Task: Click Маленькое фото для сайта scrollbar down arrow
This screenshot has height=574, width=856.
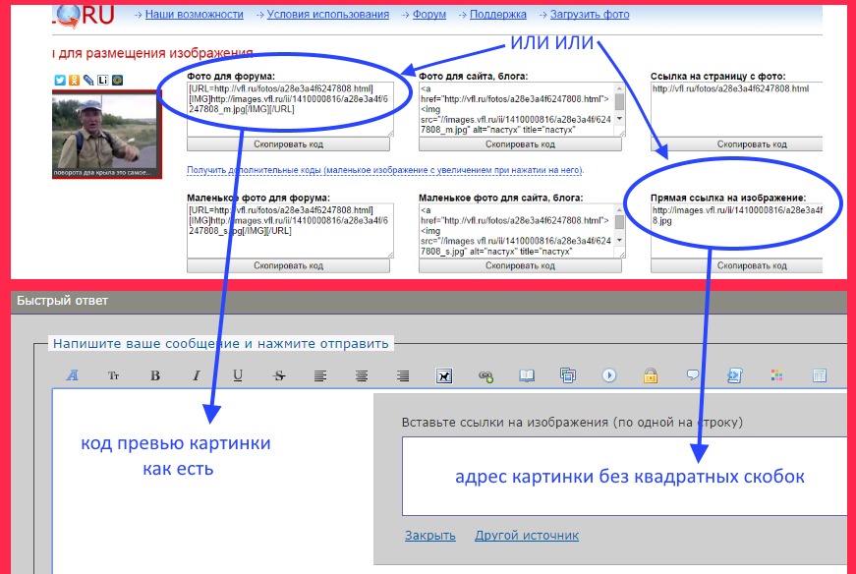Action: coord(619,240)
